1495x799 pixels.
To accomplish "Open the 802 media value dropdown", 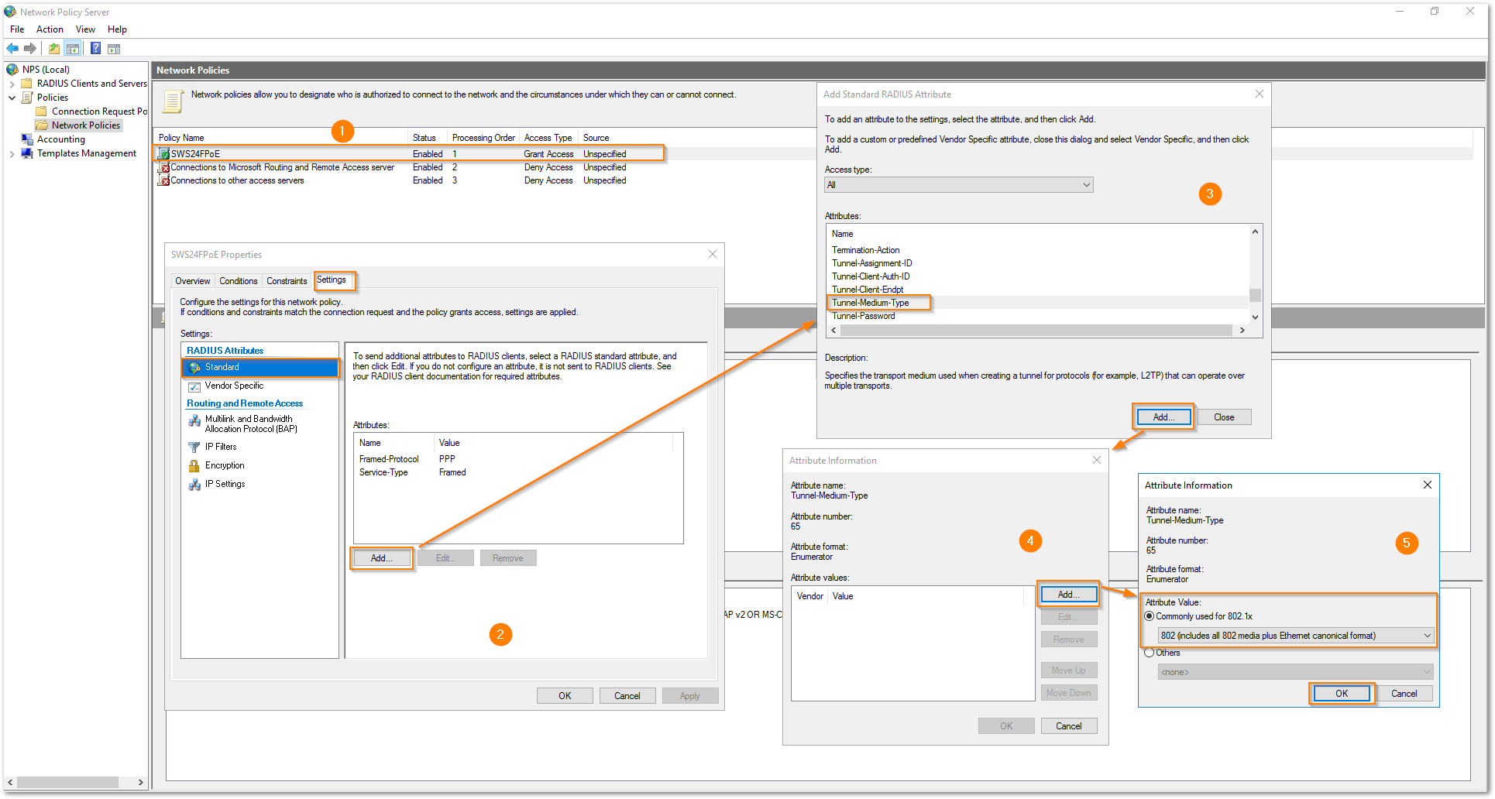I will click(x=1295, y=636).
